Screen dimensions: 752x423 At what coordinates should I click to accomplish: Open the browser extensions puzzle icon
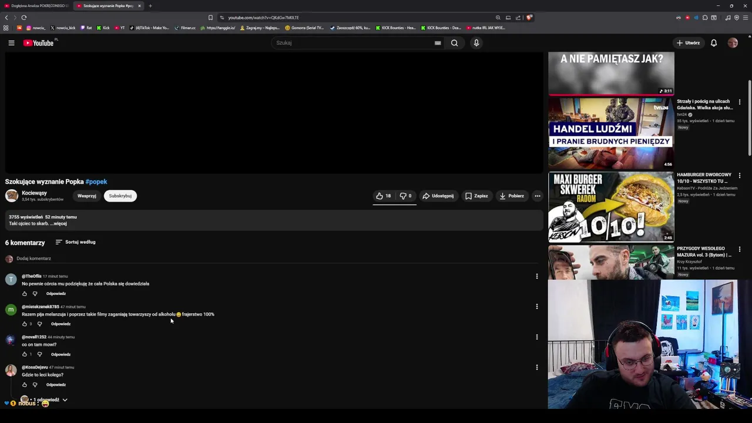705,18
